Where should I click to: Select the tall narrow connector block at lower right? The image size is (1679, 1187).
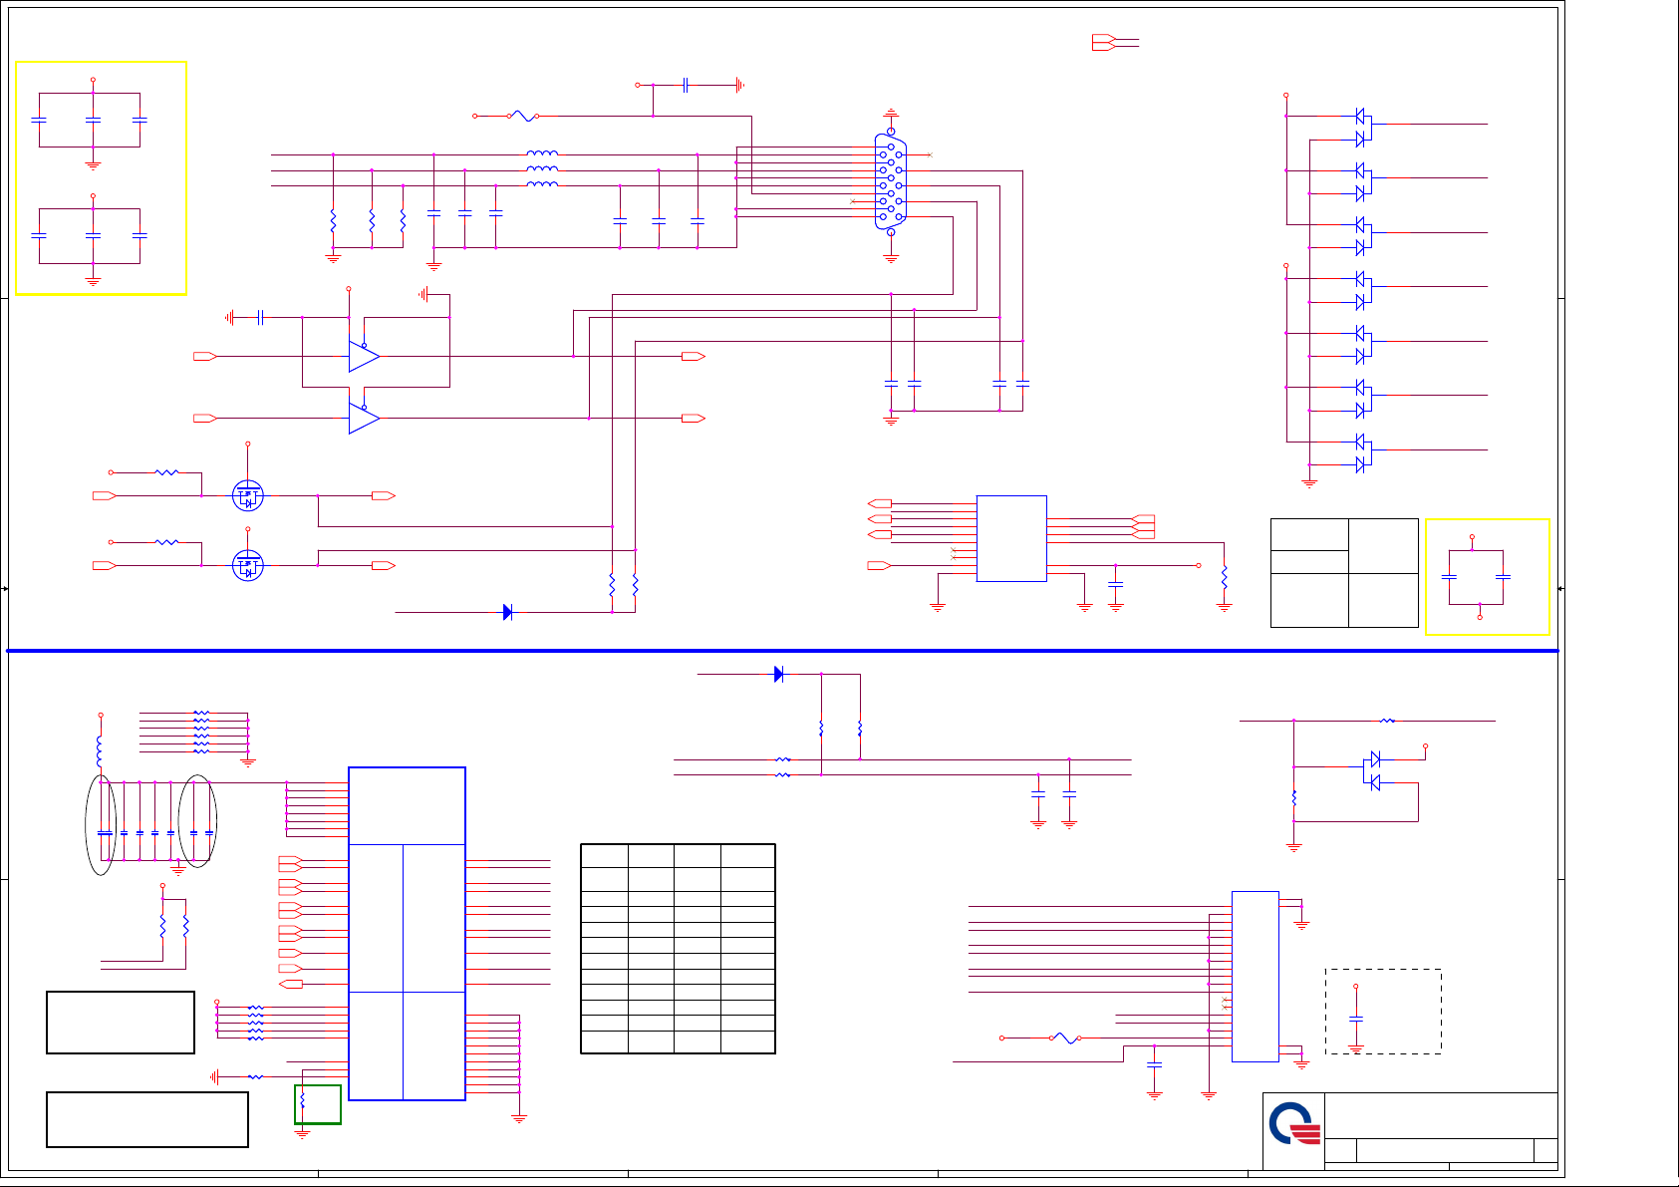1256,977
